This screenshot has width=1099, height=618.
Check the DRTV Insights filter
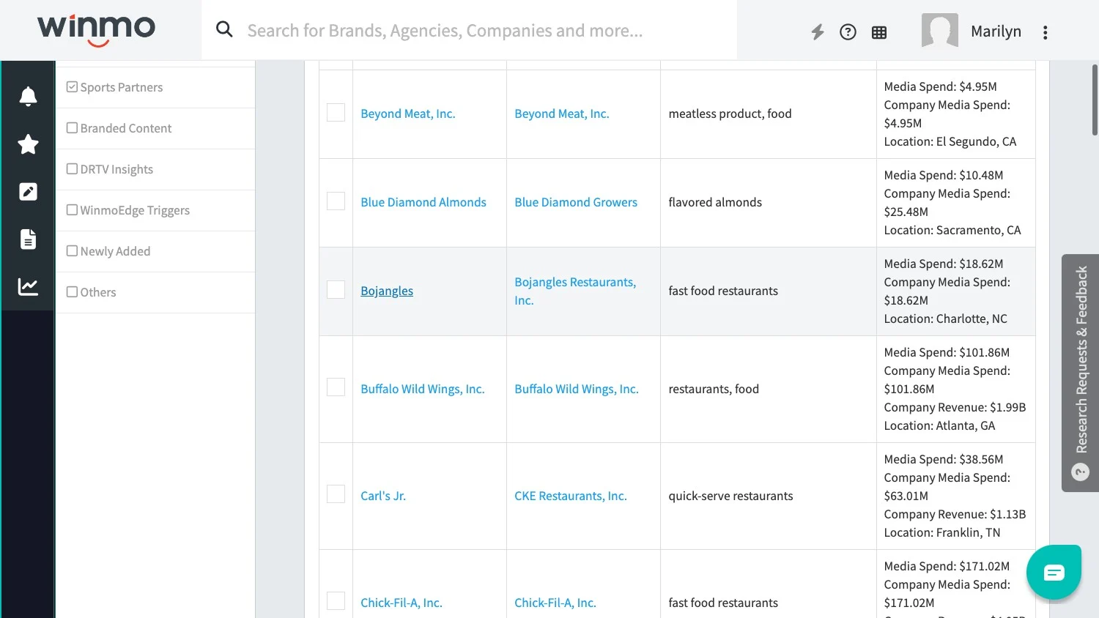pos(72,169)
